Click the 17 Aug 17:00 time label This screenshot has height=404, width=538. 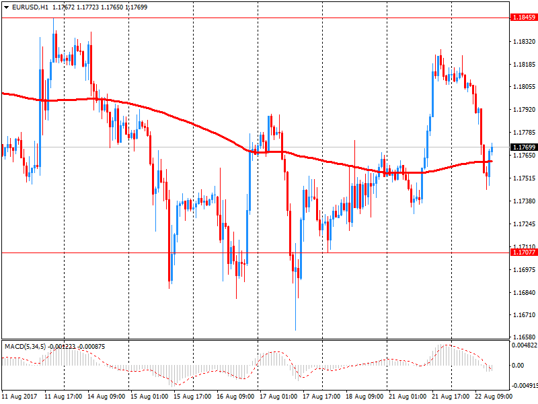coord(321,397)
